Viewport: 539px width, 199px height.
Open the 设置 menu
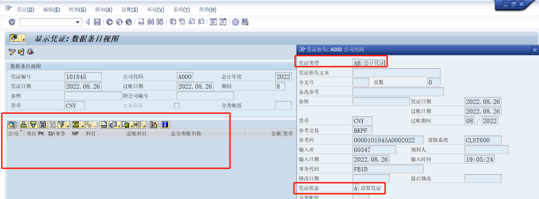tap(130, 9)
